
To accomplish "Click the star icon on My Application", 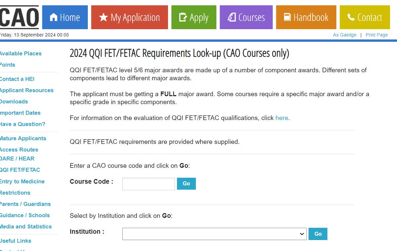I will (103, 17).
